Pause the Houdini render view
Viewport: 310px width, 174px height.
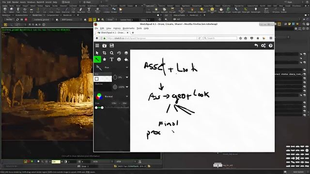click(x=22, y=19)
